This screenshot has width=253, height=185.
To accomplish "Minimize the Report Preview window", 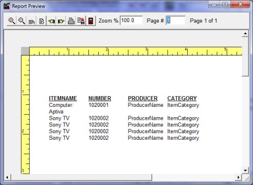I will [x=214, y=4].
